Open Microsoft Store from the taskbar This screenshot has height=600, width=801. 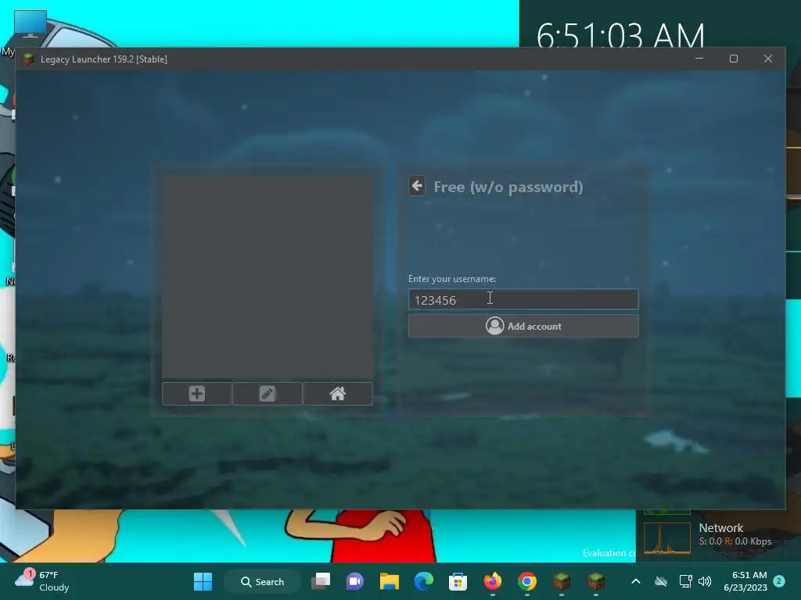(458, 581)
